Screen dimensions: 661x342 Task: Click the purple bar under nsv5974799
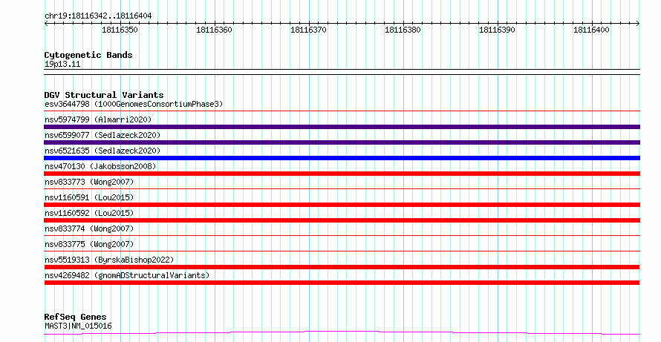pyautogui.click(x=342, y=127)
